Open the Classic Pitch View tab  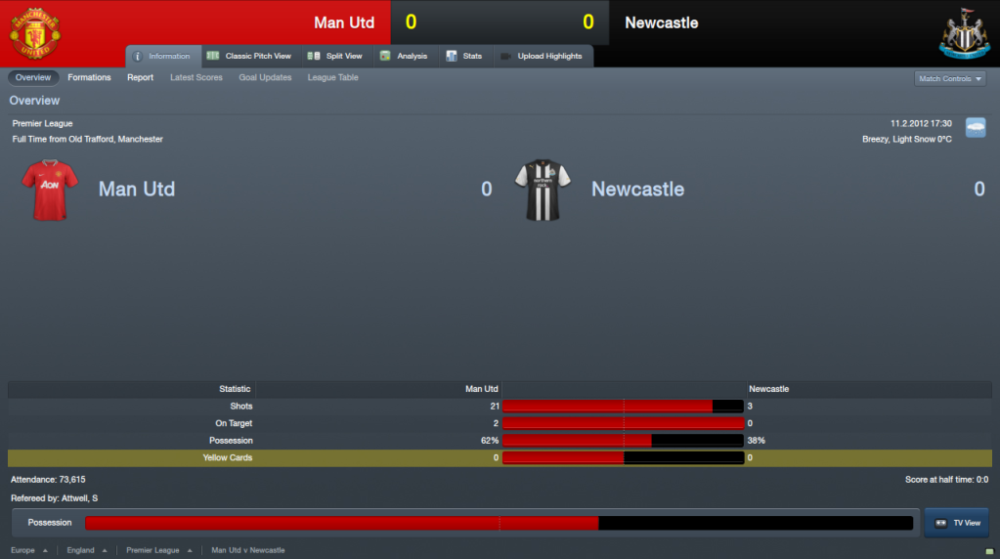(249, 56)
